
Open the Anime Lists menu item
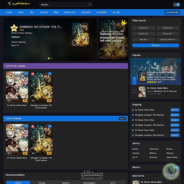point(70,12)
